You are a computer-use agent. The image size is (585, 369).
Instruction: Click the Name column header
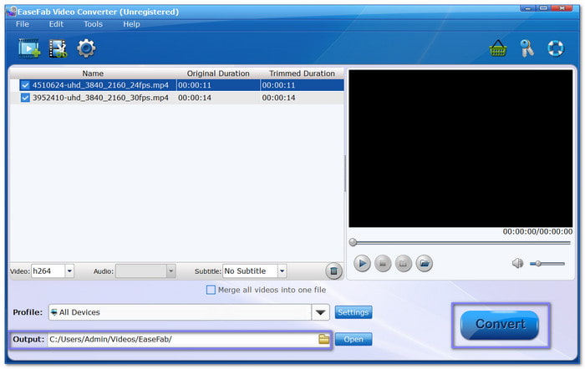click(x=93, y=73)
